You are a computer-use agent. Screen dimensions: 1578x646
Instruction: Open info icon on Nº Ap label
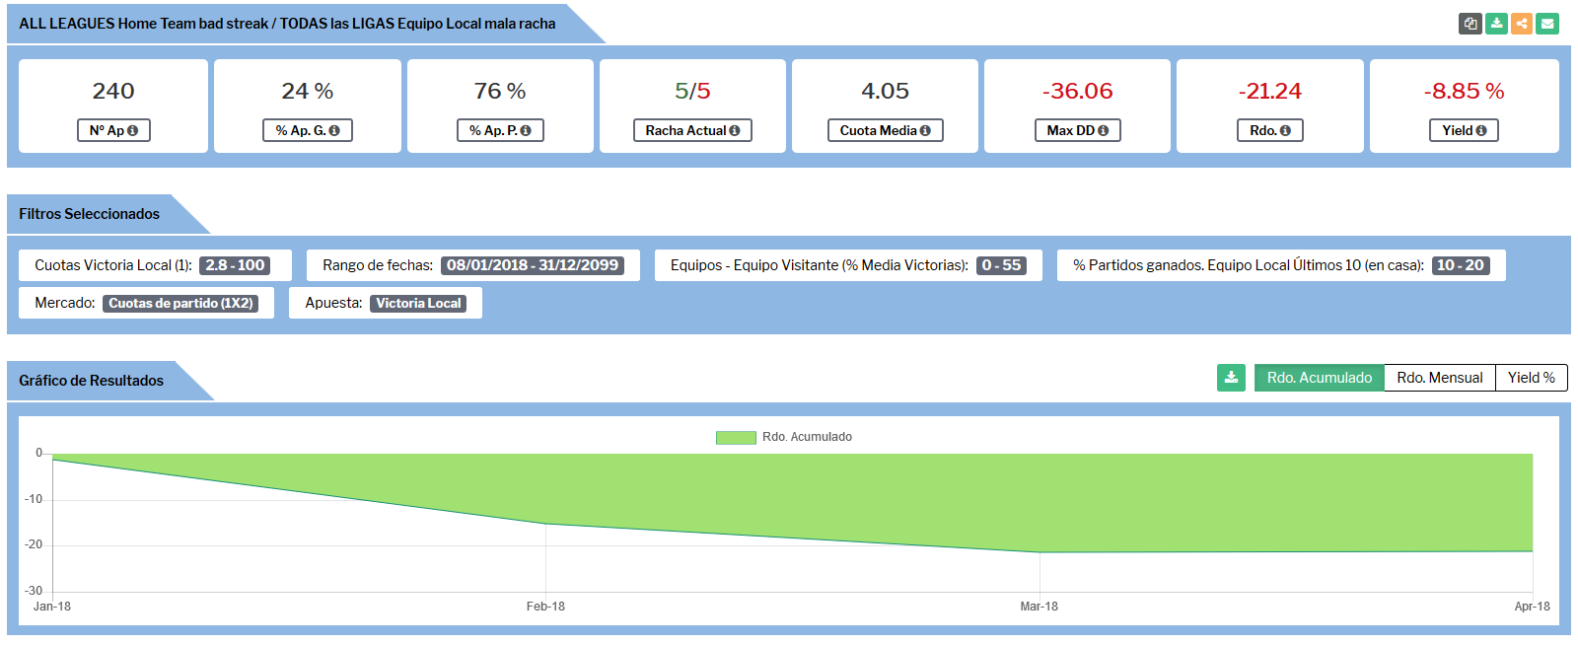[132, 130]
